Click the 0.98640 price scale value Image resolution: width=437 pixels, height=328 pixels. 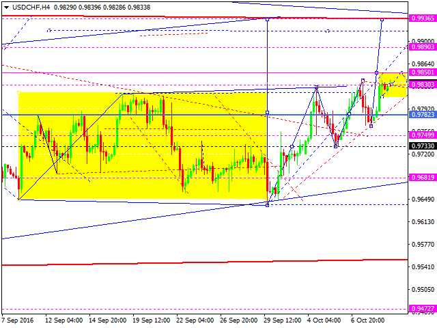point(423,64)
